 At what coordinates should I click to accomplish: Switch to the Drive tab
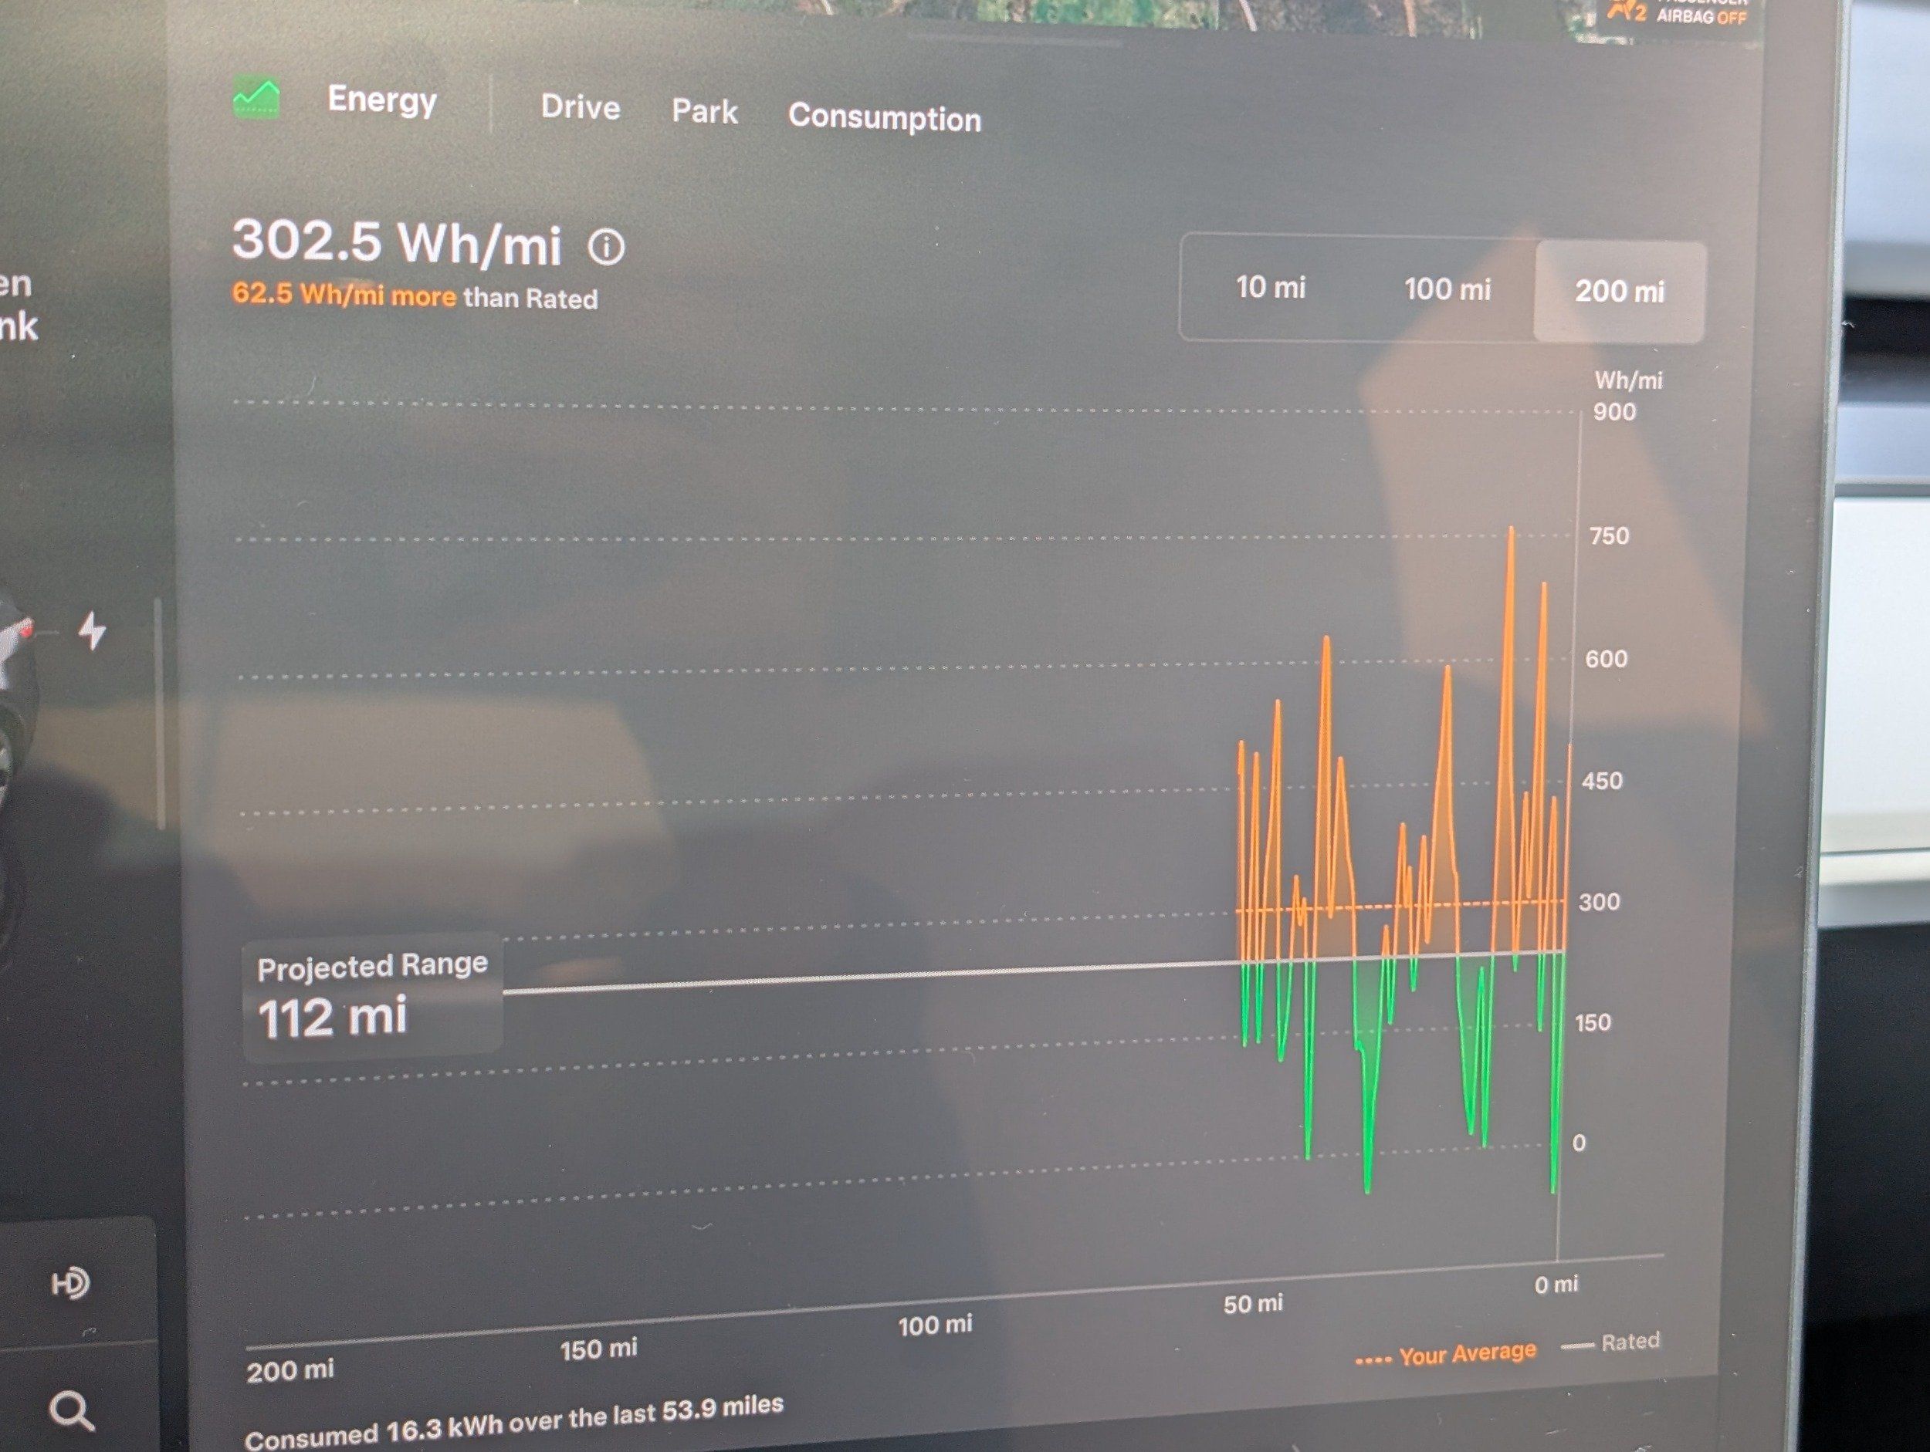pyautogui.click(x=581, y=107)
